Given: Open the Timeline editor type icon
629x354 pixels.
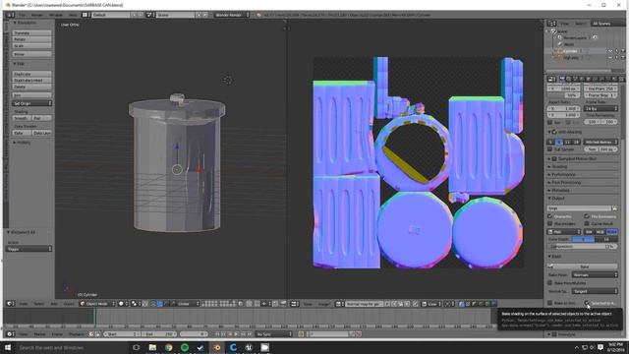Looking at the screenshot, I should [10, 334].
